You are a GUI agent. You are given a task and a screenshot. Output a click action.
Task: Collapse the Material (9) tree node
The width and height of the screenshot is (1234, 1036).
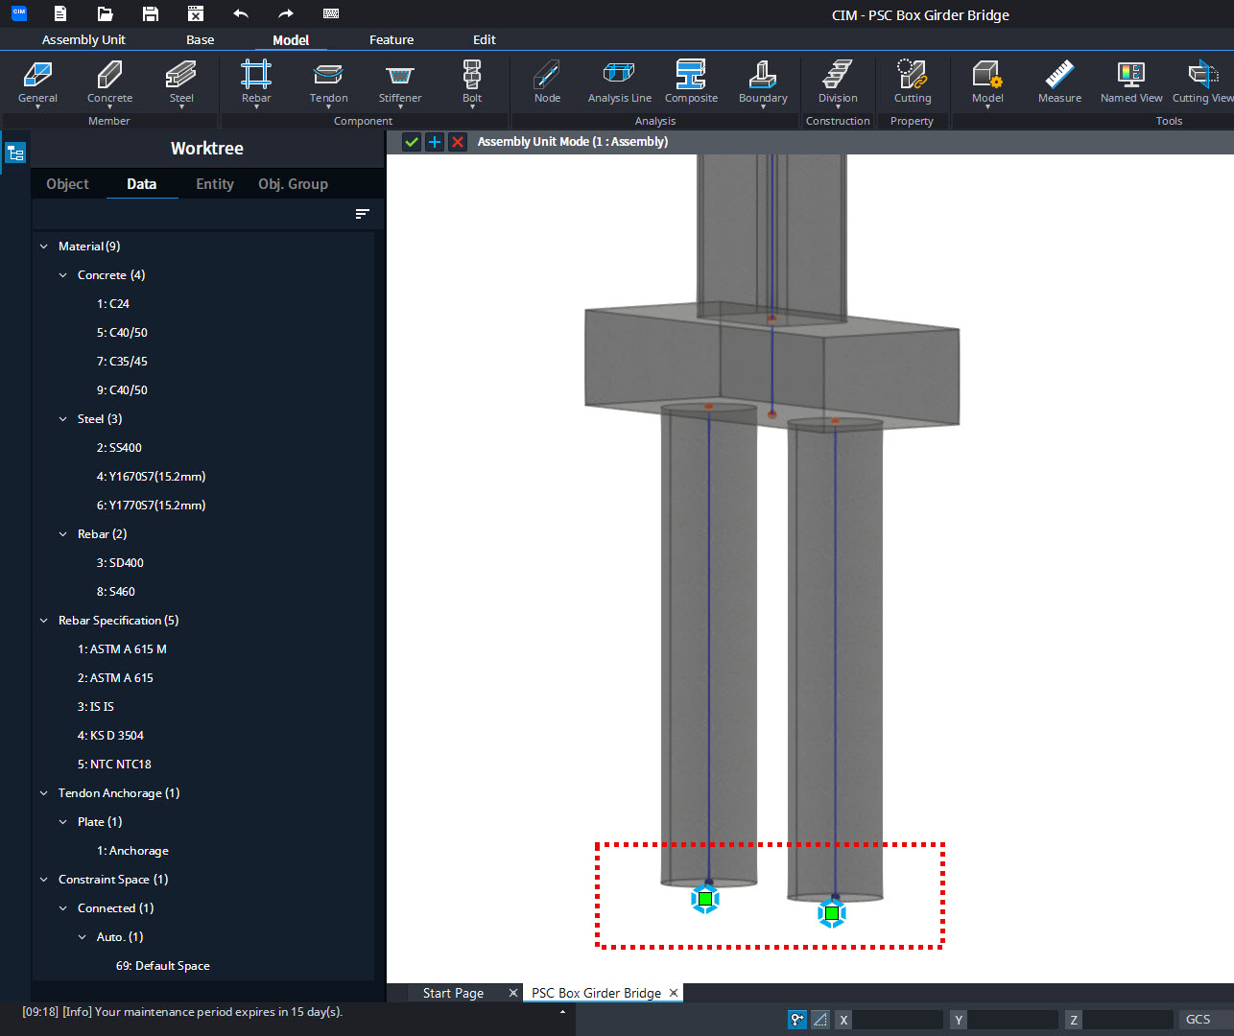pyautogui.click(x=43, y=246)
